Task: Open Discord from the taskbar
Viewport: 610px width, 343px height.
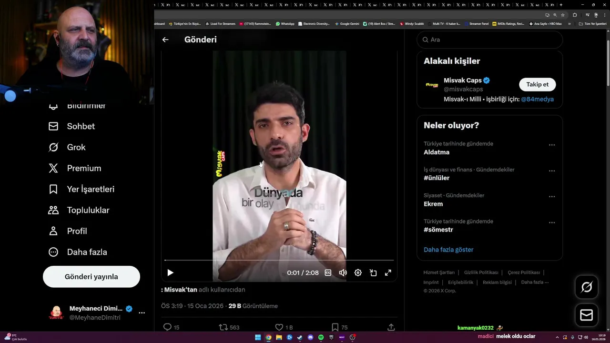Action: pos(310,337)
